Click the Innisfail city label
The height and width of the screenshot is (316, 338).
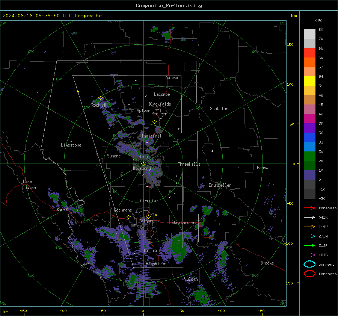[152, 136]
